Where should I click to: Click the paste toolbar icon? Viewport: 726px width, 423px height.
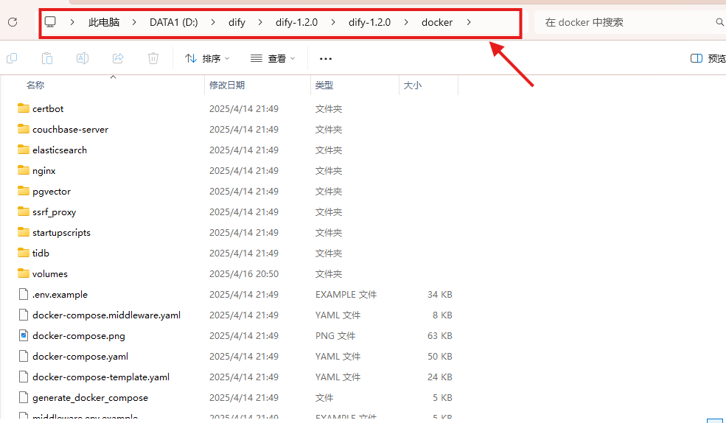(x=46, y=58)
